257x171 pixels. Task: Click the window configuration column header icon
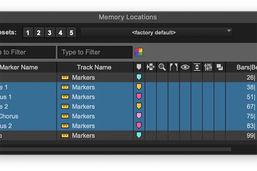click(x=220, y=67)
